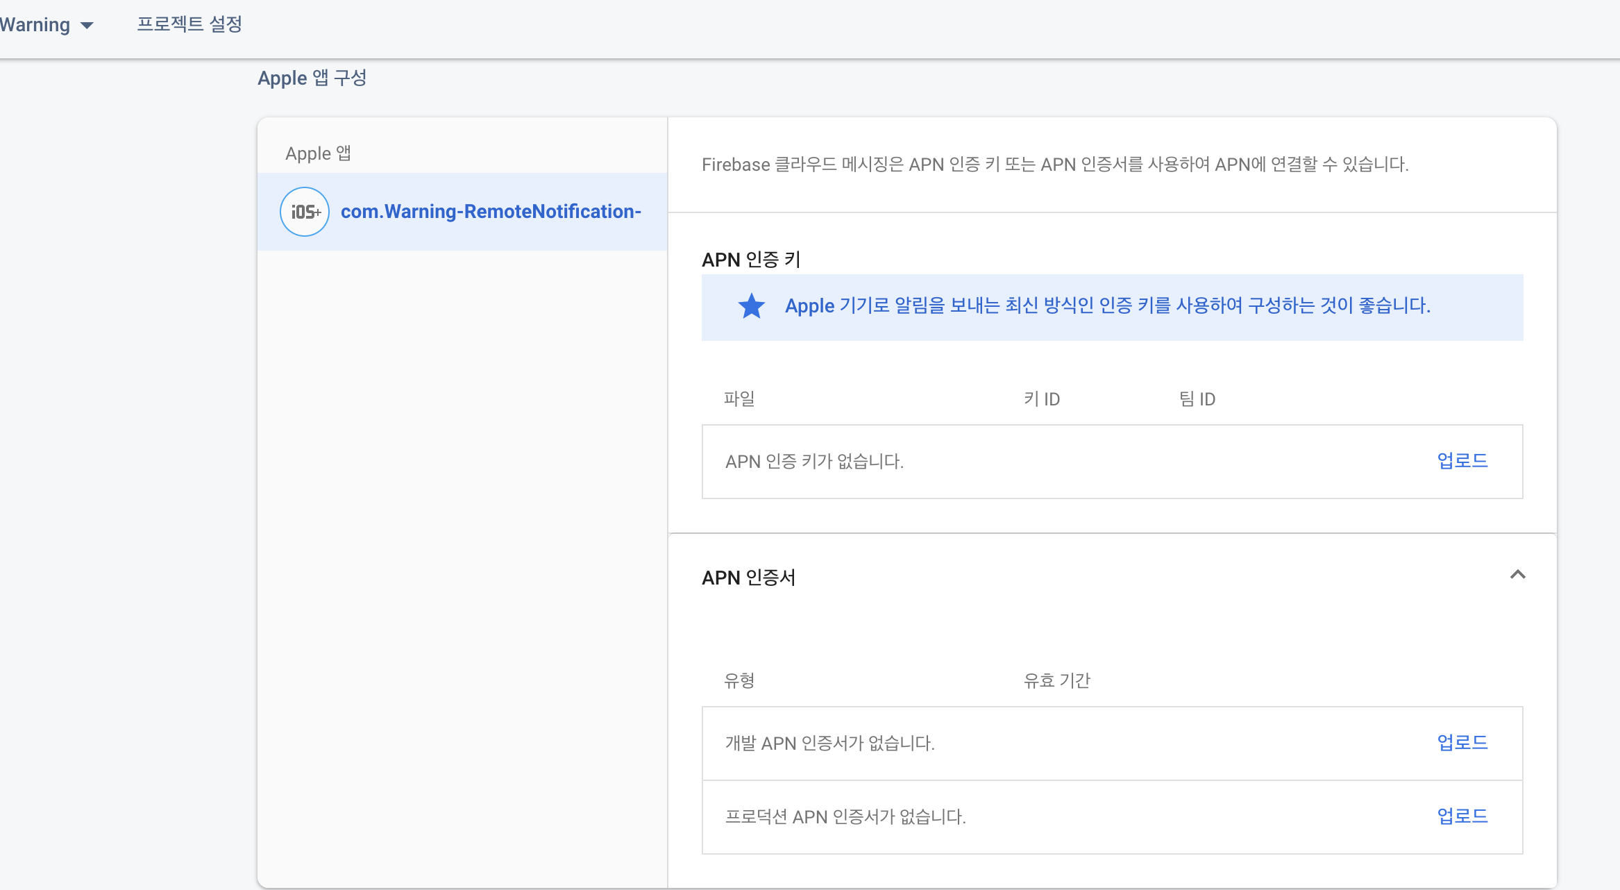Click 업로드 for the APN 인증 키
Image resolution: width=1620 pixels, height=890 pixels.
click(x=1462, y=461)
